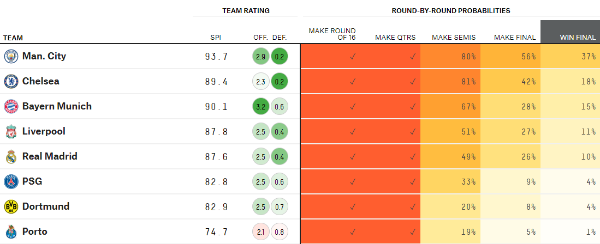600x244 pixels.
Task: Sort table by WIN FINAL column
Action: [x=578, y=38]
